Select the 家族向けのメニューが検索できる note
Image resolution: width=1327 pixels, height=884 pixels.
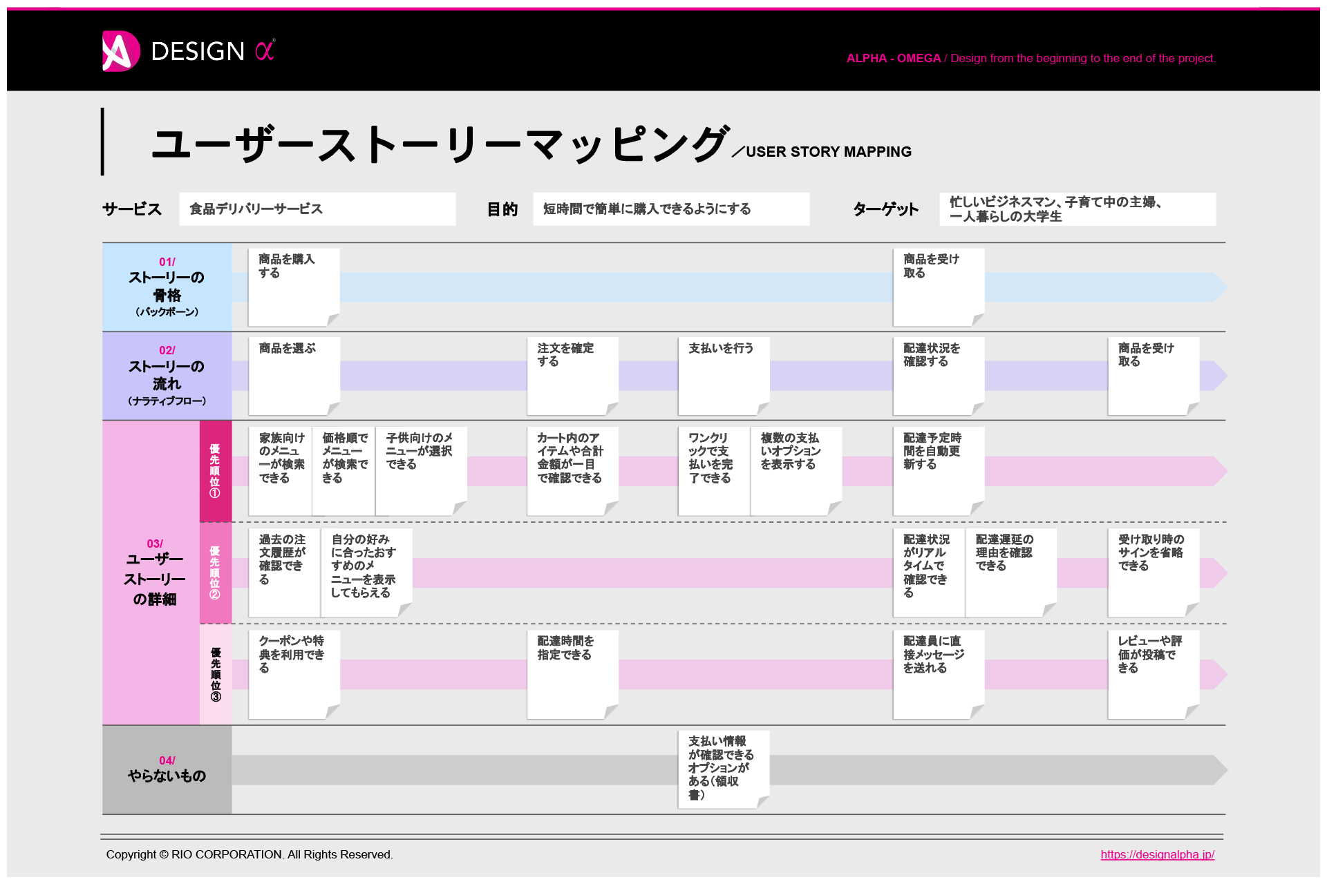[x=281, y=471]
